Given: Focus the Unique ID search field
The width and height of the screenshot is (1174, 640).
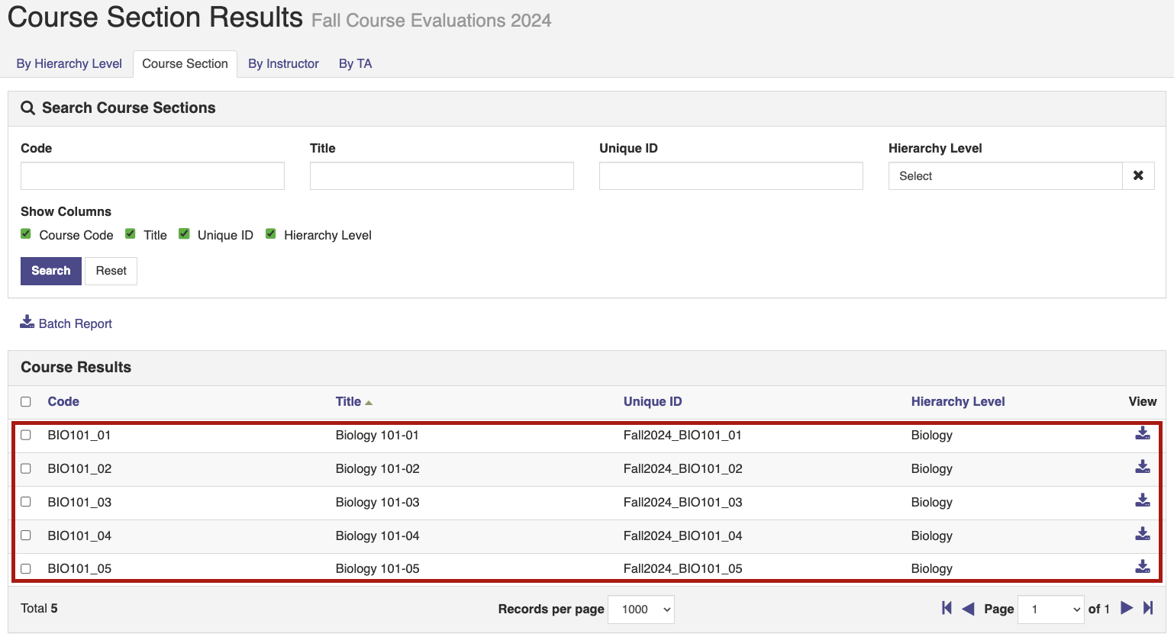Looking at the screenshot, I should (x=731, y=175).
